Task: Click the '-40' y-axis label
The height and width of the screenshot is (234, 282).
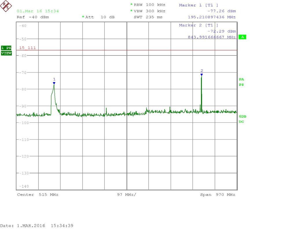Action: (x=23, y=26)
